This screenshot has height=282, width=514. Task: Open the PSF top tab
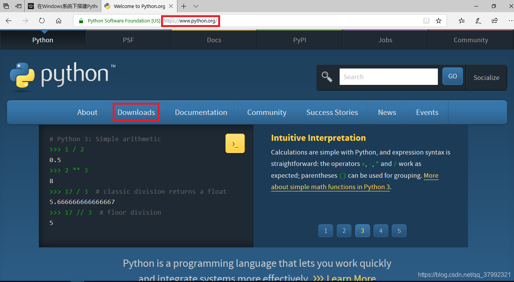128,40
